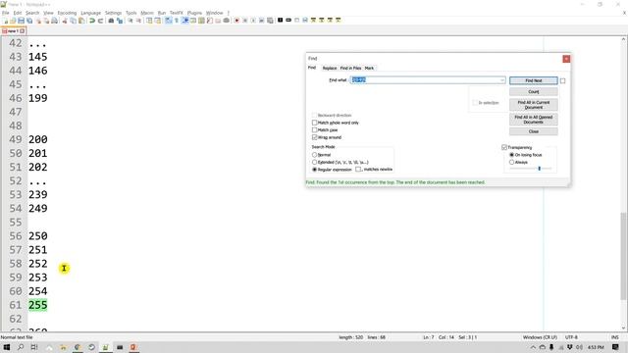Click the Notepad++ taskbar icon
This screenshot has height=353, width=628.
coord(105,347)
